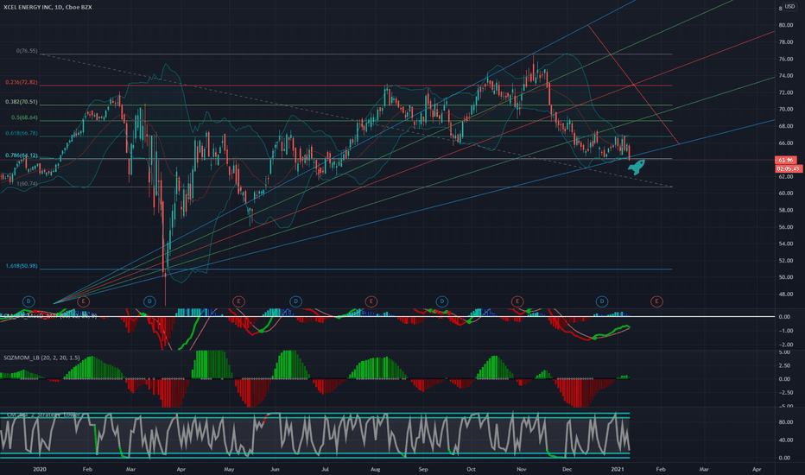Click the rocket icon near the latest candle
The width and height of the screenshot is (805, 475).
636,167
